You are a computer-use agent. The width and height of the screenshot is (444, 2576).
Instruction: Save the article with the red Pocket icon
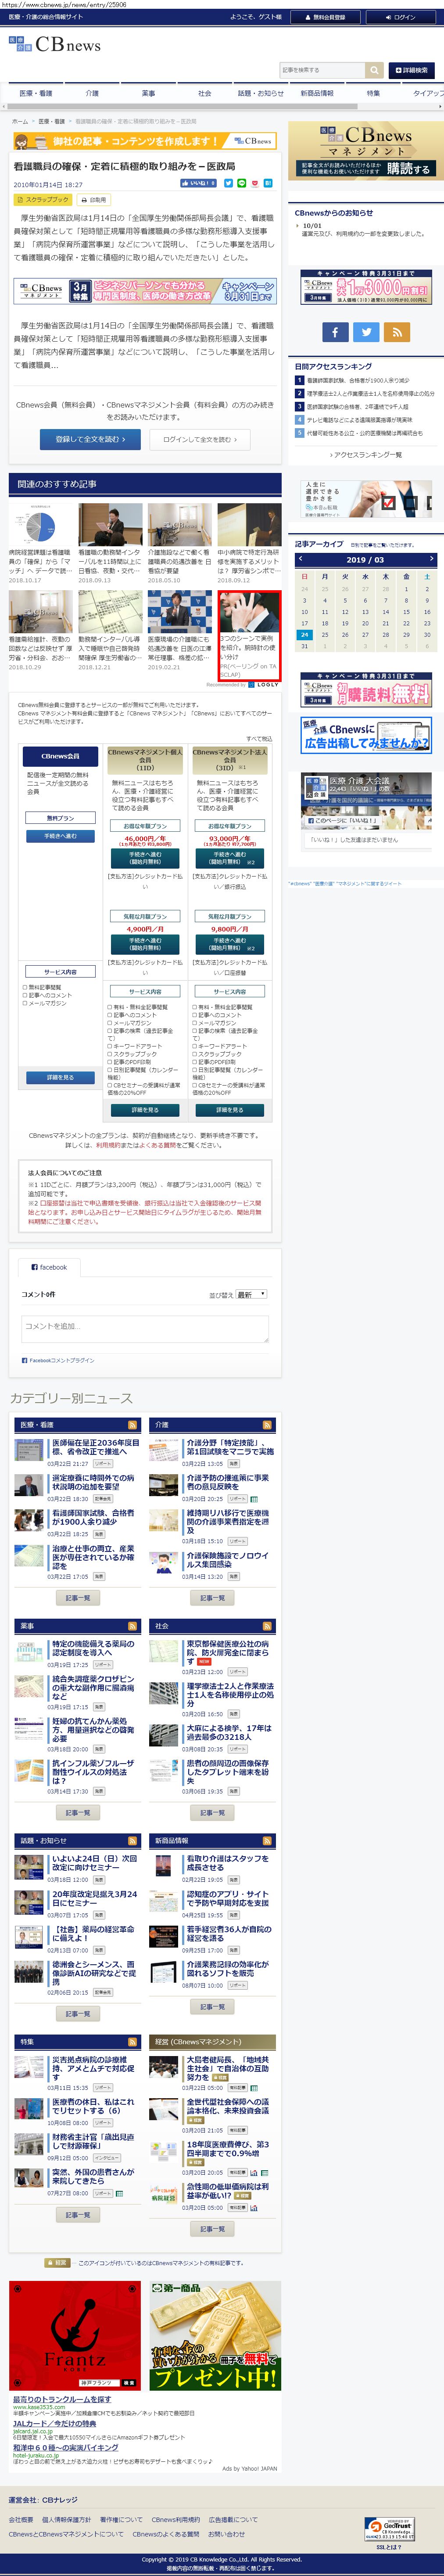(x=254, y=184)
